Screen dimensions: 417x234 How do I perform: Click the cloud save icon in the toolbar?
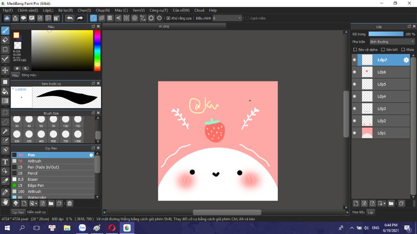coord(7,18)
